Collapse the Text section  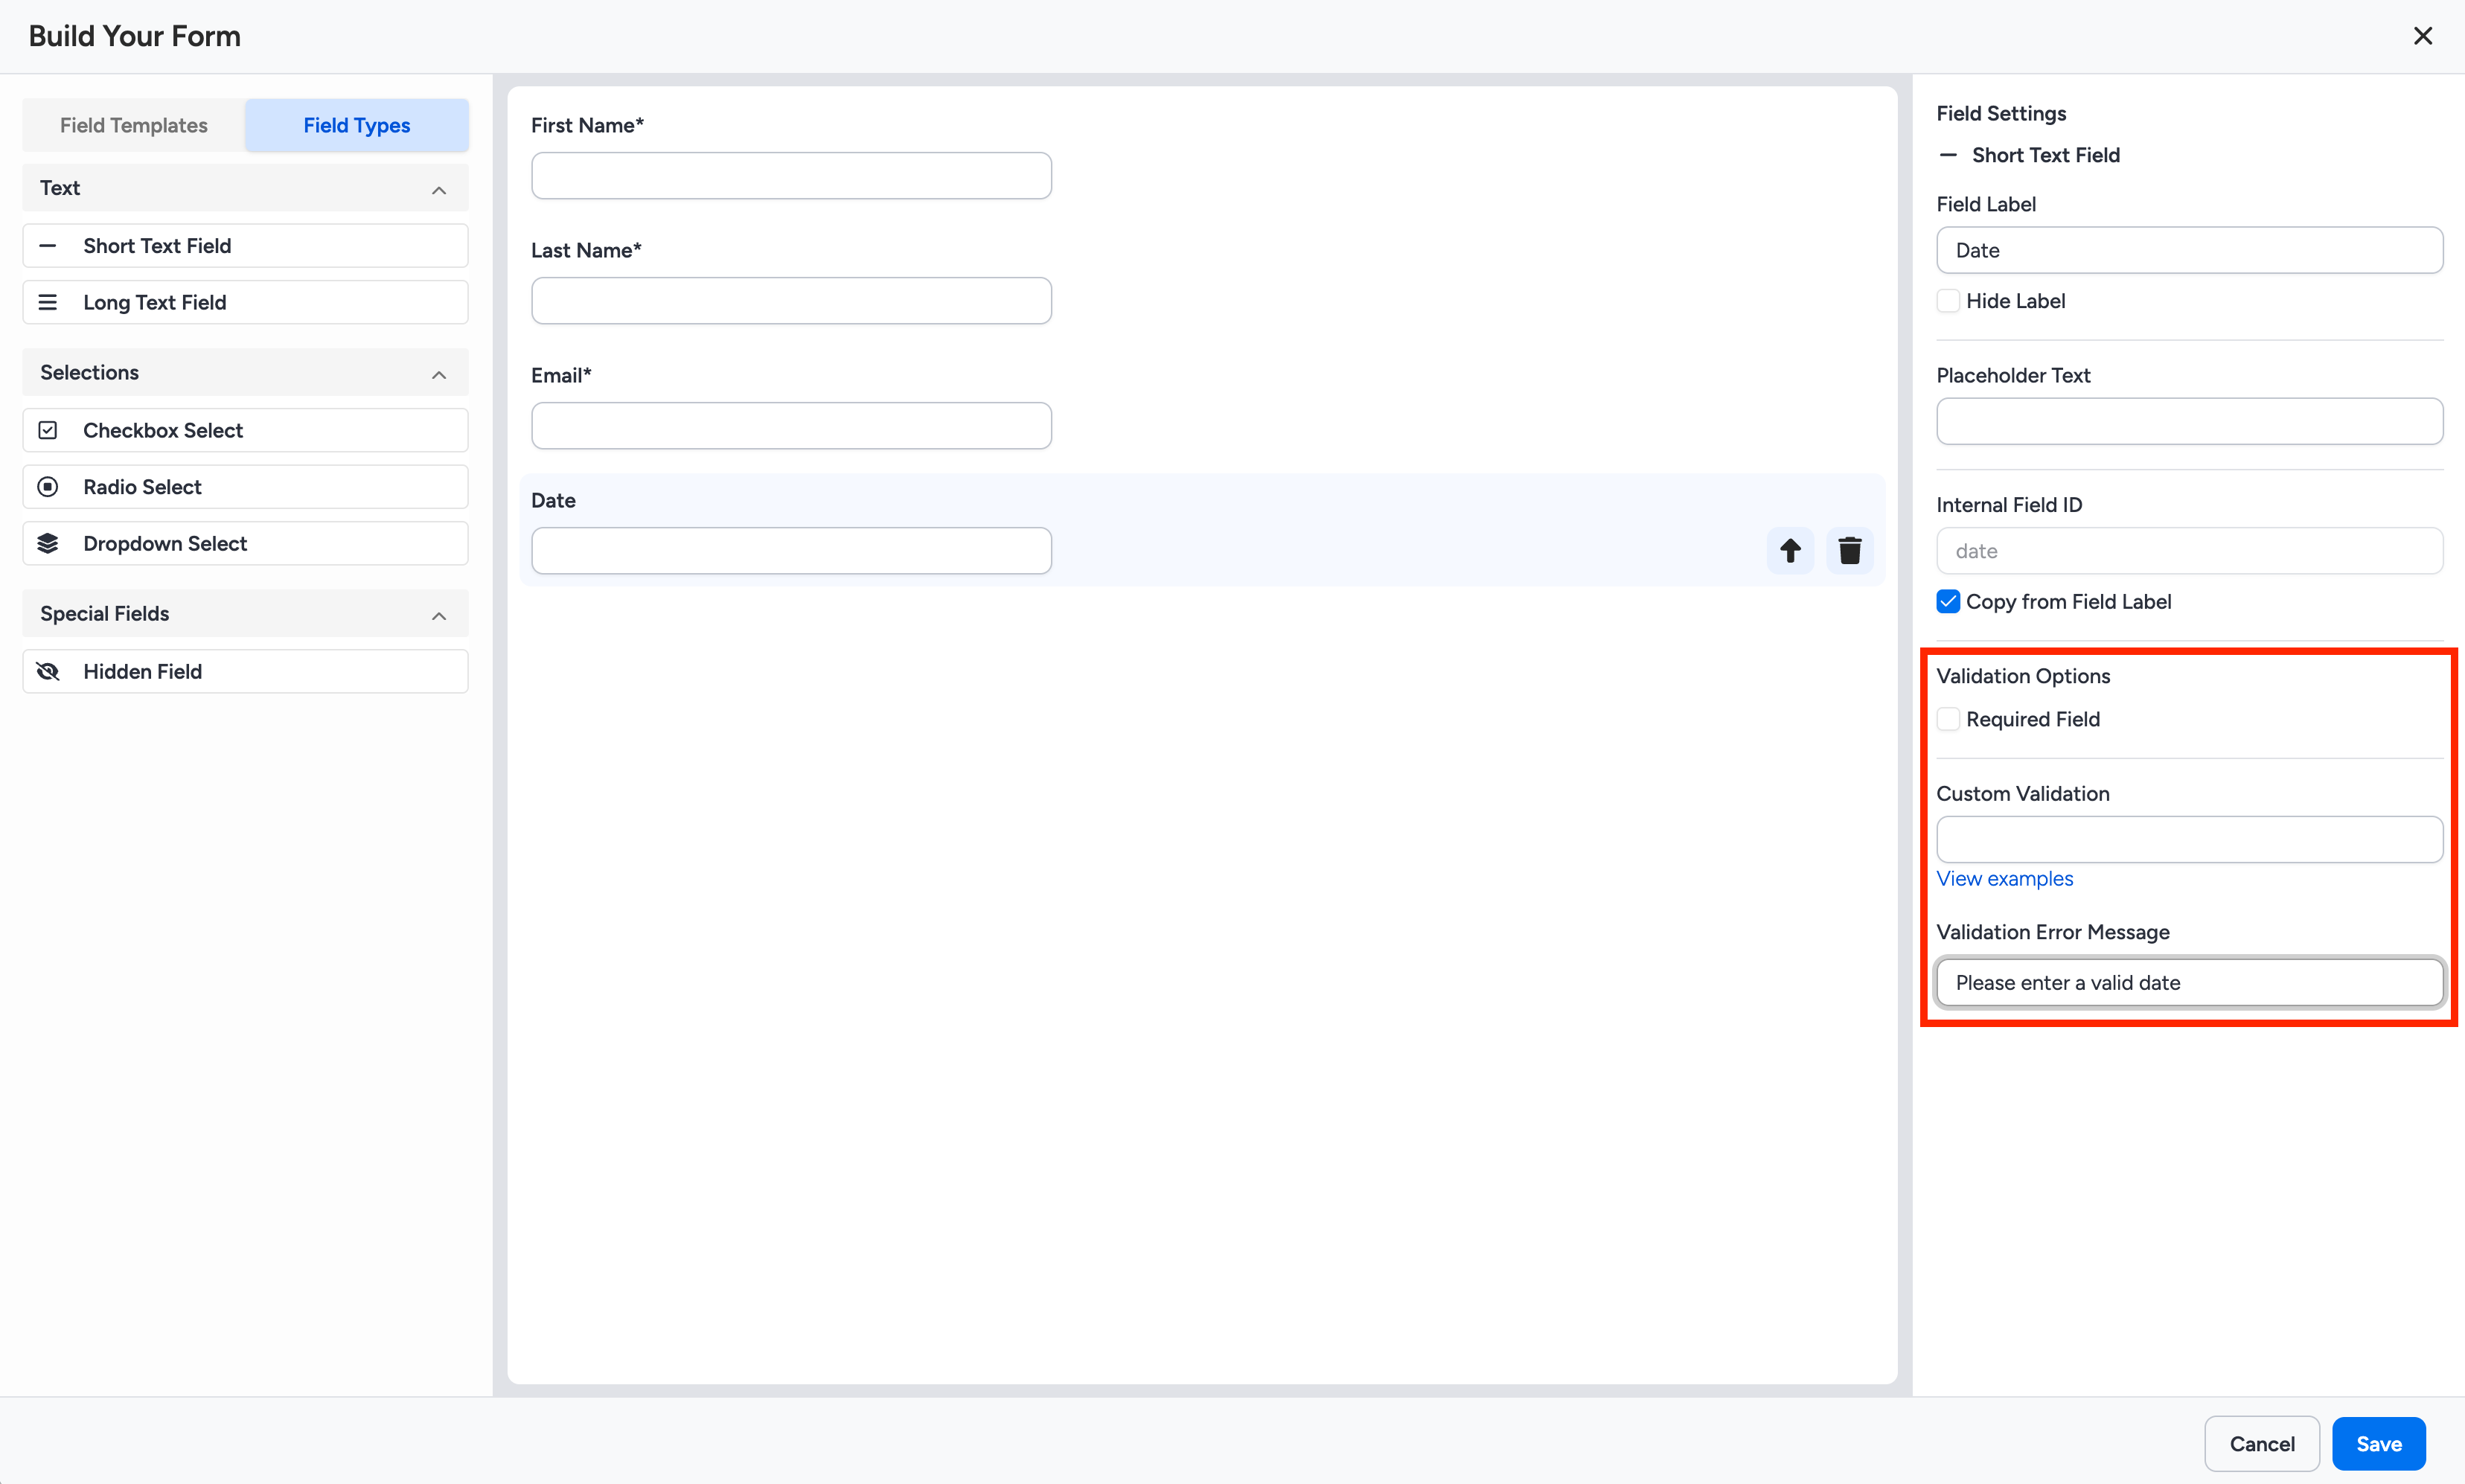point(439,189)
